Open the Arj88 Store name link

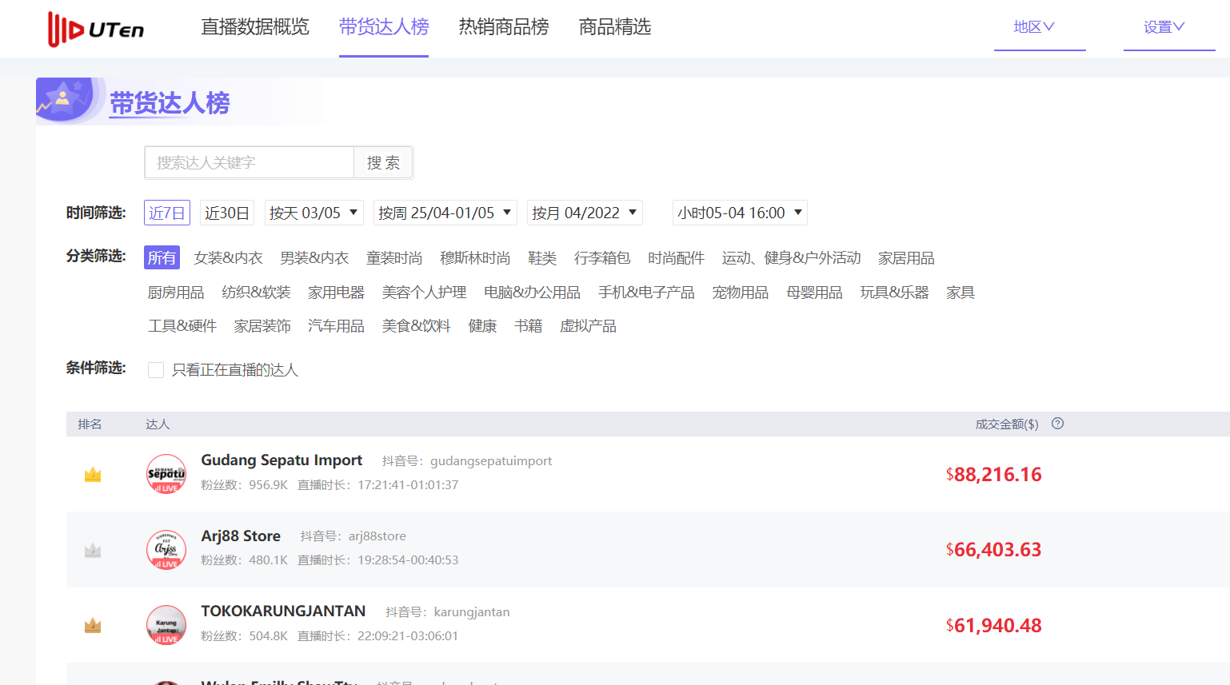[241, 536]
